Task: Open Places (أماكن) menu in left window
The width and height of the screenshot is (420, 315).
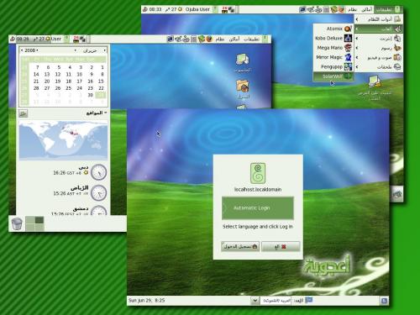Action: tap(234, 39)
